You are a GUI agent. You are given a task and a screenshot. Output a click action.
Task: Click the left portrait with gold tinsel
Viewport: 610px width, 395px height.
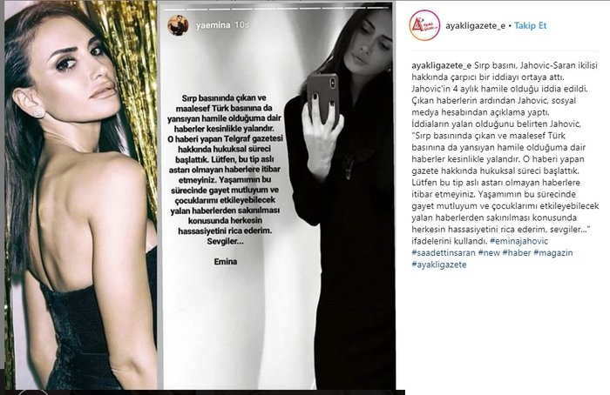click(x=81, y=195)
